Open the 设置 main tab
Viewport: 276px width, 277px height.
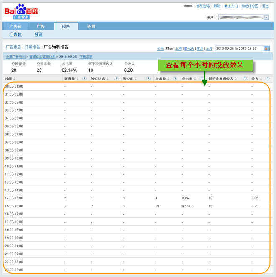pos(91,26)
